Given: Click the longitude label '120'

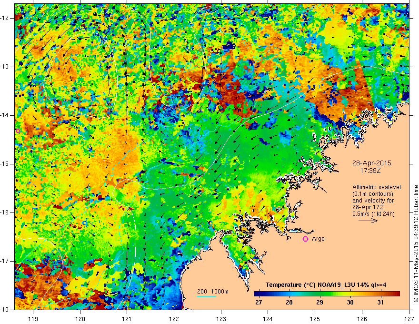Looking at the screenshot, I should pos(80,319).
